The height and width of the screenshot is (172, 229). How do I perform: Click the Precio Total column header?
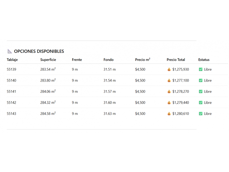[176, 60]
